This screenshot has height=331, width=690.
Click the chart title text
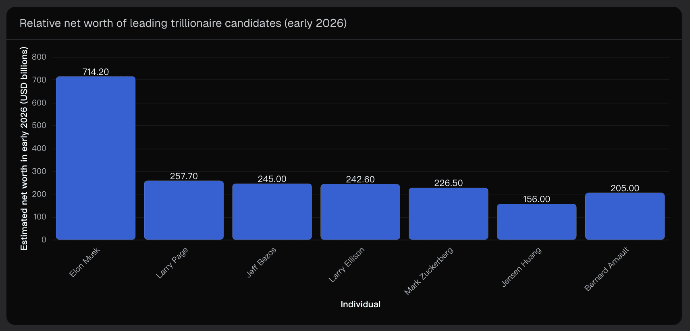point(183,23)
